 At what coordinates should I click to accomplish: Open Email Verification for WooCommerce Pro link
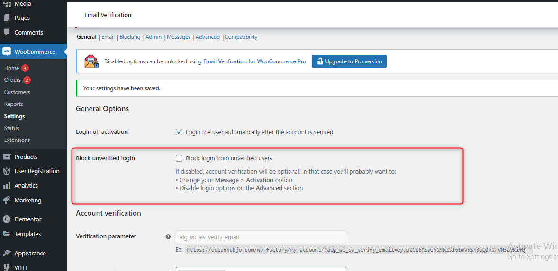(x=254, y=61)
